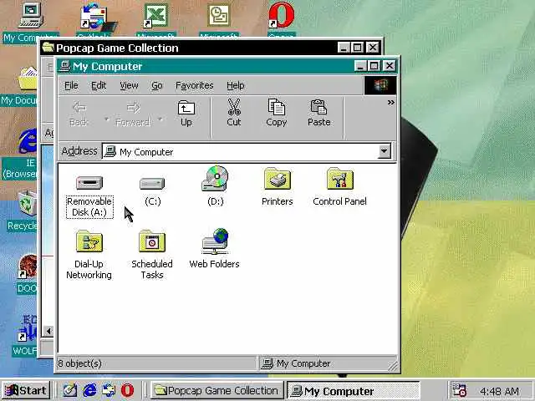Open the Forward history dropdown arrow

point(160,119)
